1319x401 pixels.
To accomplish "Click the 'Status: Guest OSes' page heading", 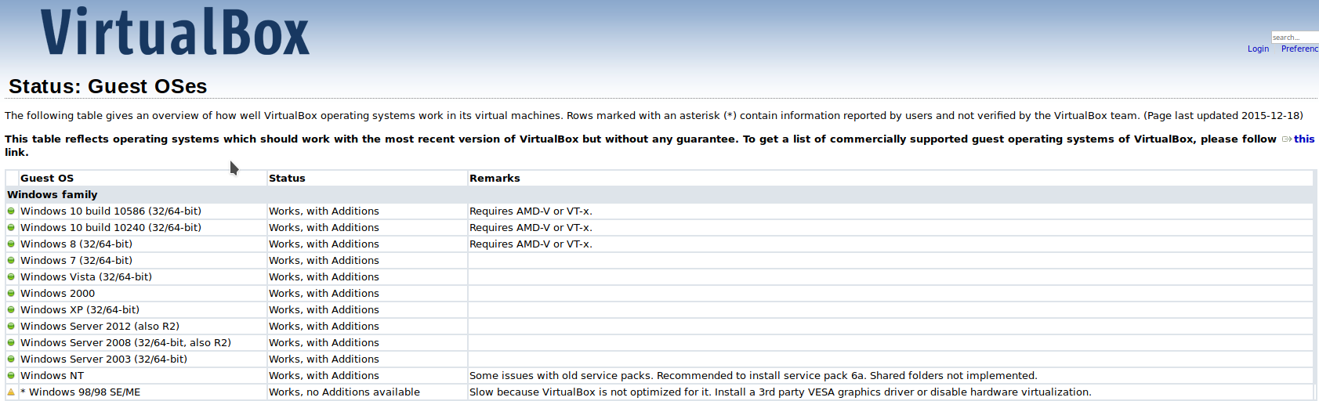I will [x=108, y=86].
